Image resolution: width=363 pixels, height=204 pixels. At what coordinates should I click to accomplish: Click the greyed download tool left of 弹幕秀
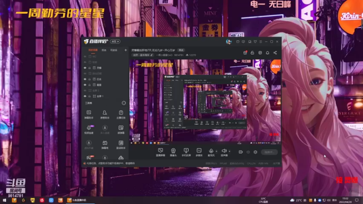[x=88, y=145]
